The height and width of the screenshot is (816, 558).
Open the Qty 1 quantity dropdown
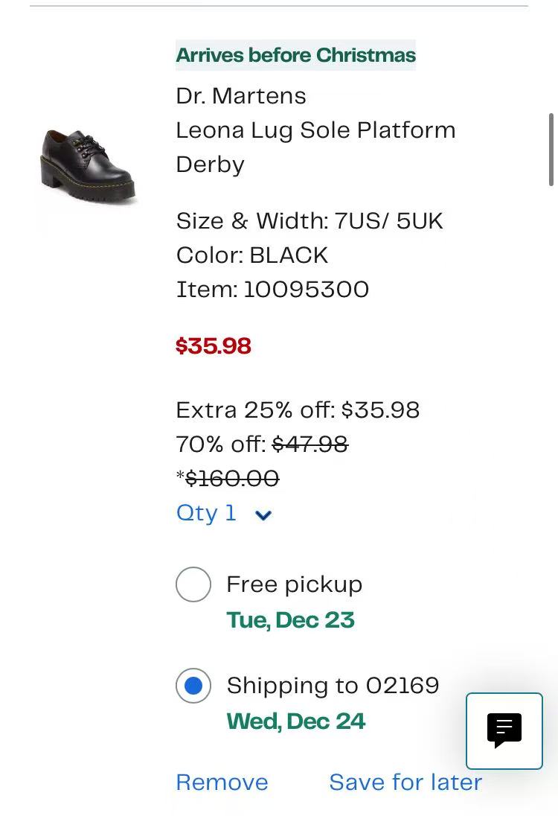224,513
